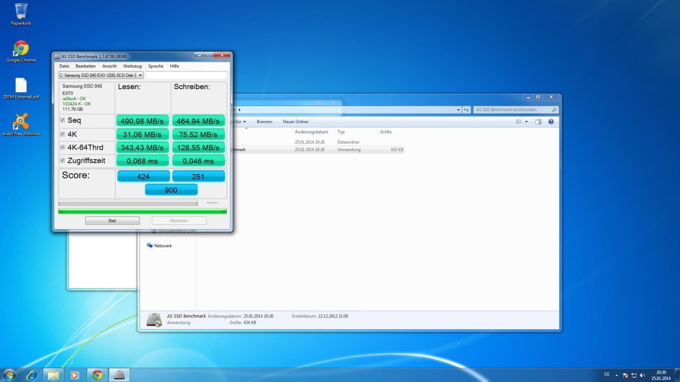
Task: Open the Ansicht menu in AS SSD
Action: (109, 66)
